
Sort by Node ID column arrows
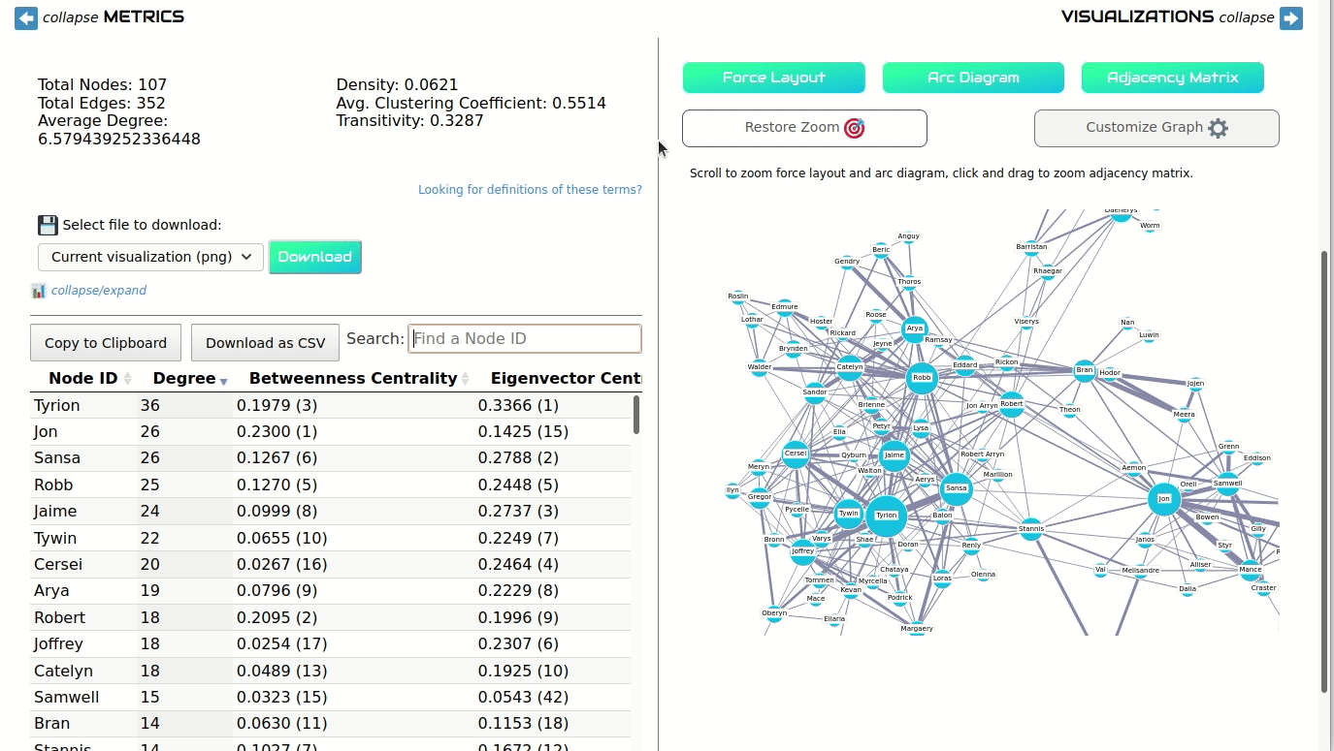tap(128, 380)
